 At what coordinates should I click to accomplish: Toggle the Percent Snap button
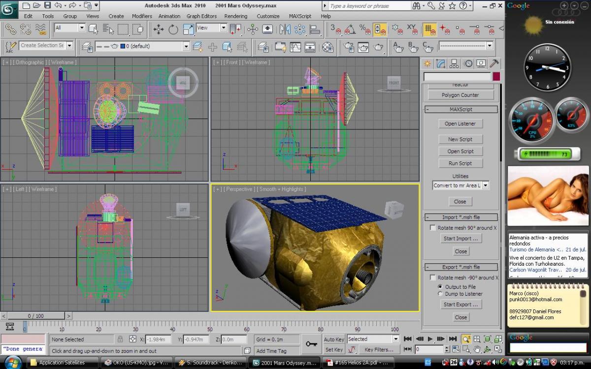point(365,29)
